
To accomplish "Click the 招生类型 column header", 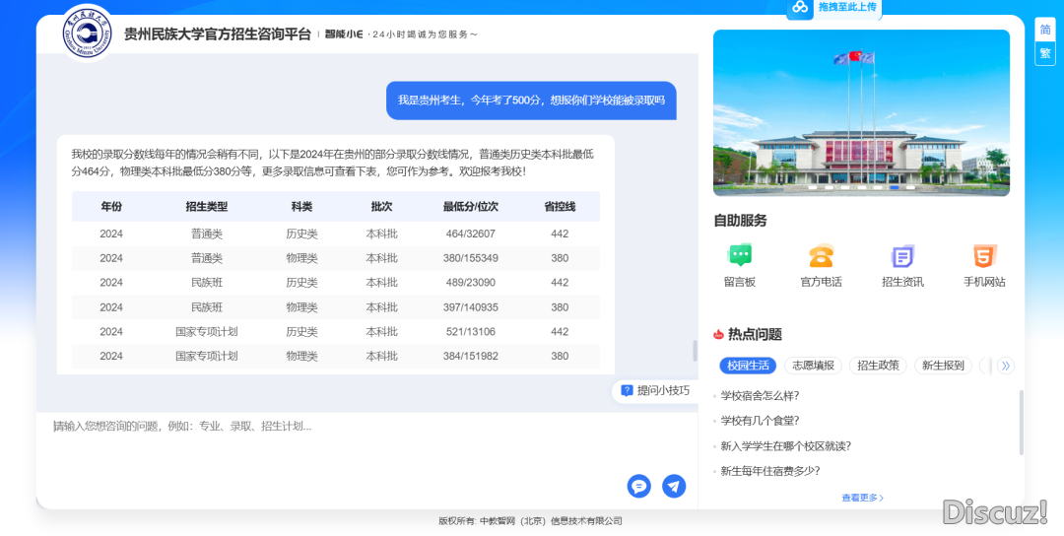I will point(207,206).
